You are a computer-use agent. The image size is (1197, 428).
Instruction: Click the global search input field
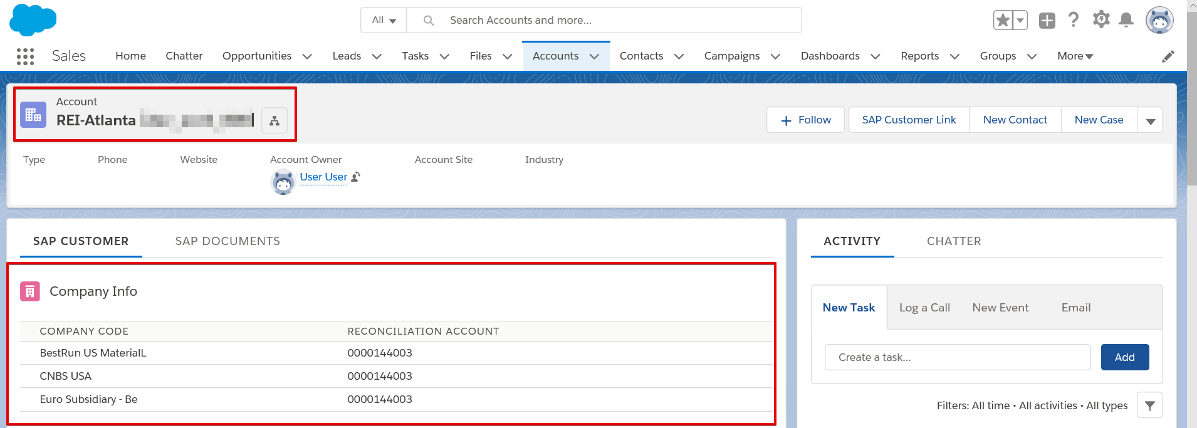tap(604, 20)
